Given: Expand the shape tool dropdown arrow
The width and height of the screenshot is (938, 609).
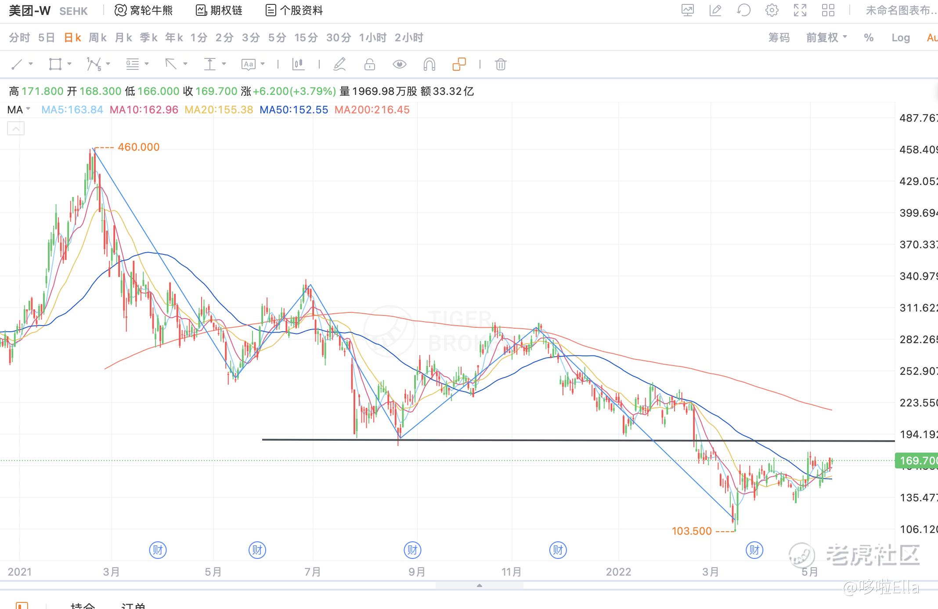Looking at the screenshot, I should point(69,64).
